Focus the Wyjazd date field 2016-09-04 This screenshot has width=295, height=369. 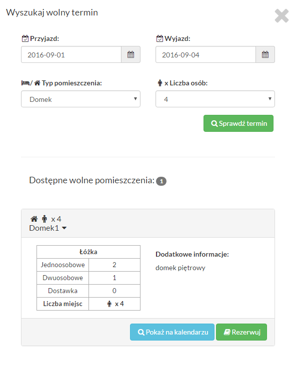click(x=205, y=54)
